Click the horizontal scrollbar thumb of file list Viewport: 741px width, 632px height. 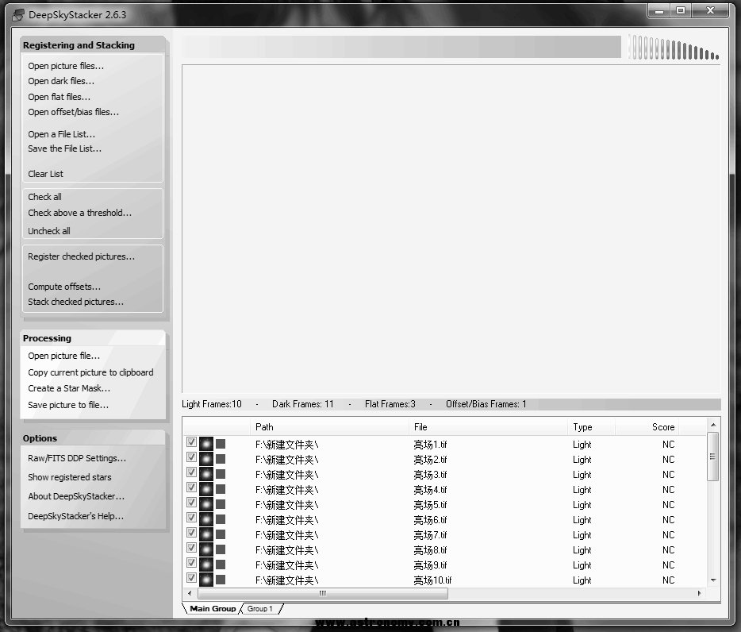coord(323,593)
